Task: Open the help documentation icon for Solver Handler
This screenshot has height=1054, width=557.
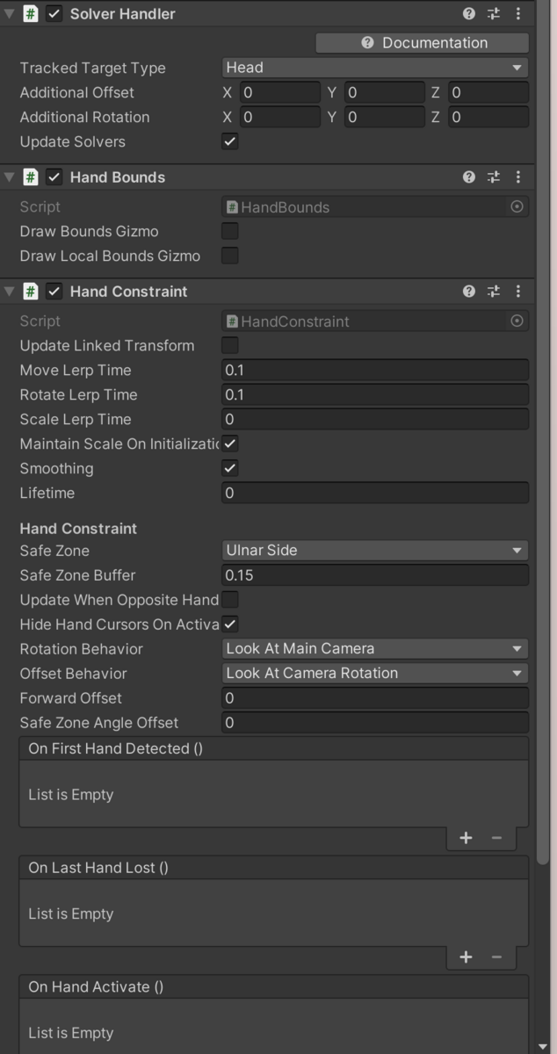Action: (x=468, y=14)
